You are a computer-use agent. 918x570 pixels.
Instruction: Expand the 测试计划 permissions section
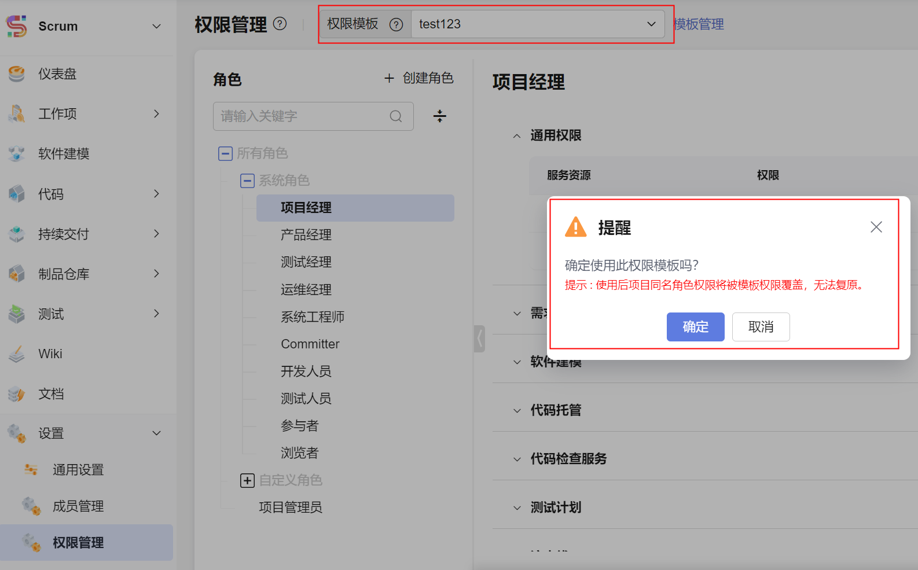point(517,508)
